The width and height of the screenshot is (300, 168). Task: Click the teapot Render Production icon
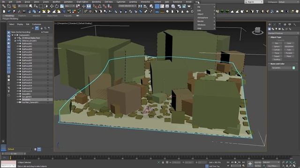pyautogui.click(x=189, y=6)
